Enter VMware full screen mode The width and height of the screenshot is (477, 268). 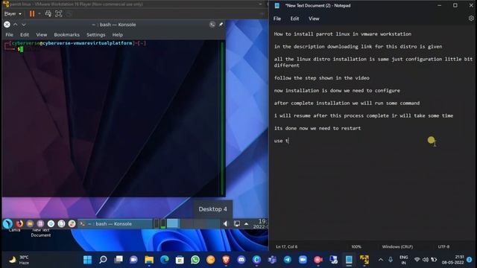pos(58,13)
